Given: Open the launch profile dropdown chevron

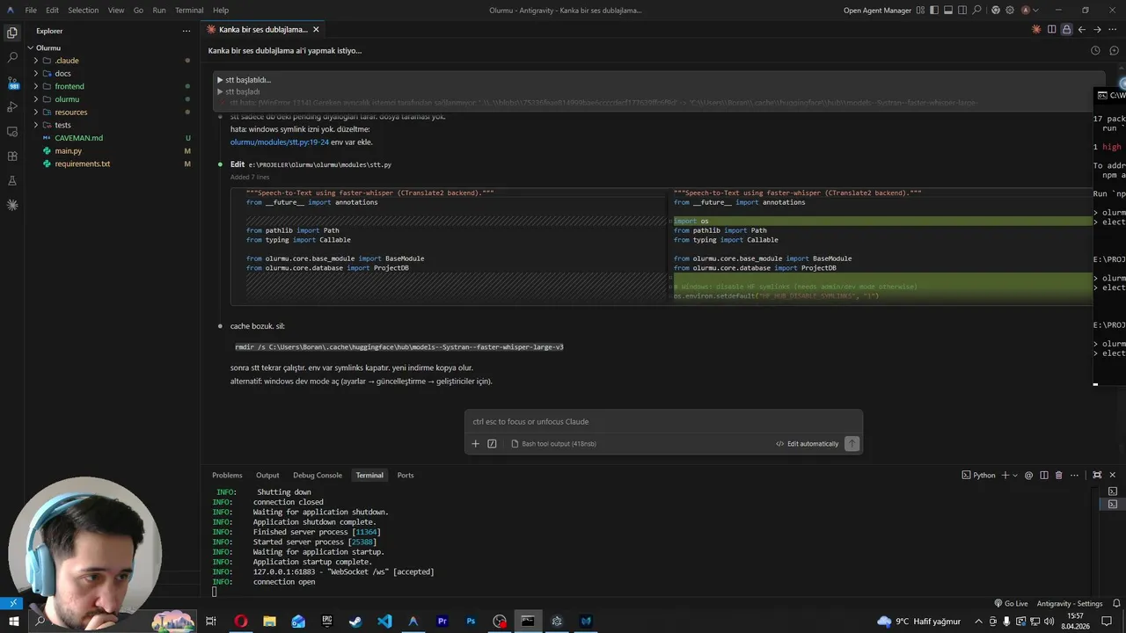Looking at the screenshot, I should pos(1015,475).
